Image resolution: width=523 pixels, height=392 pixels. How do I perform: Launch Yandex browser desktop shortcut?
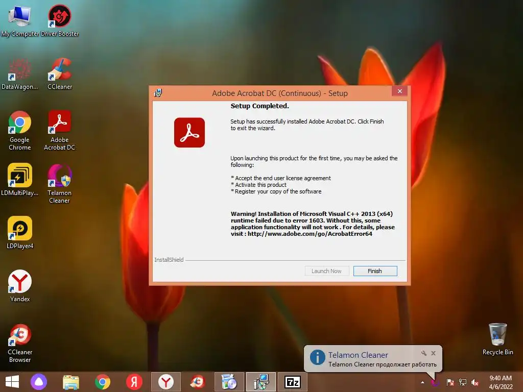coord(20,286)
